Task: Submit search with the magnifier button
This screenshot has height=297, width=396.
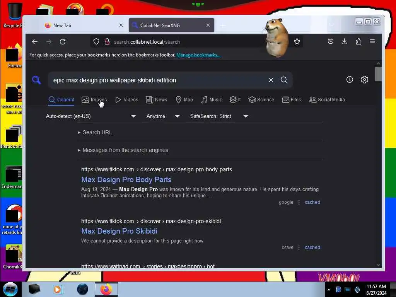Action: [284, 80]
